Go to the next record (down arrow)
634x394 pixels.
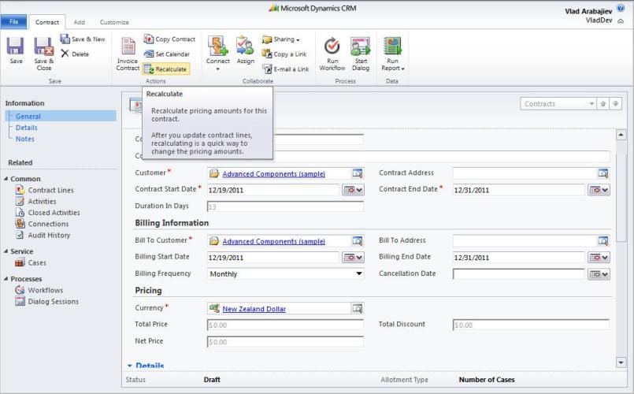pyautogui.click(x=615, y=104)
